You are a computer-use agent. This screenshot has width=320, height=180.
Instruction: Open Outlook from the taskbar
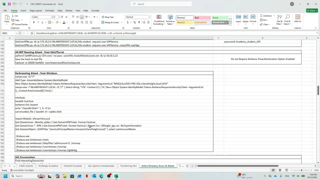(94, 176)
